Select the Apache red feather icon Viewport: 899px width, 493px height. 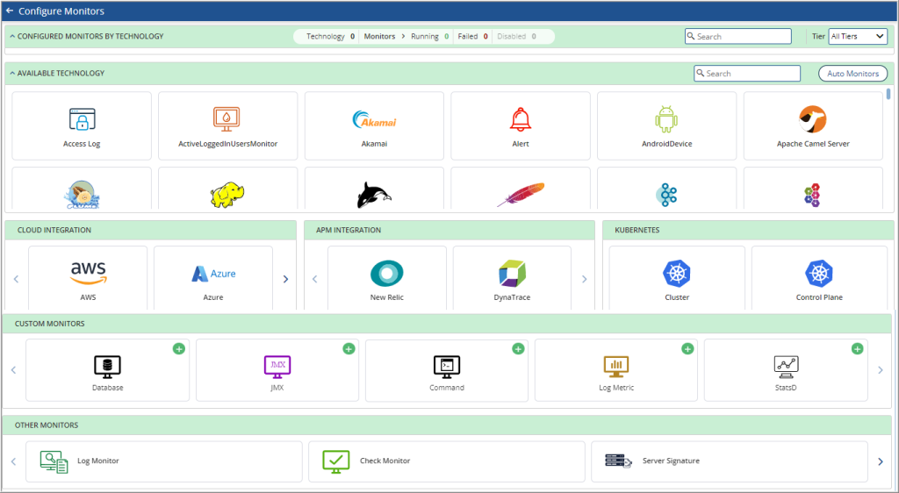(521, 196)
